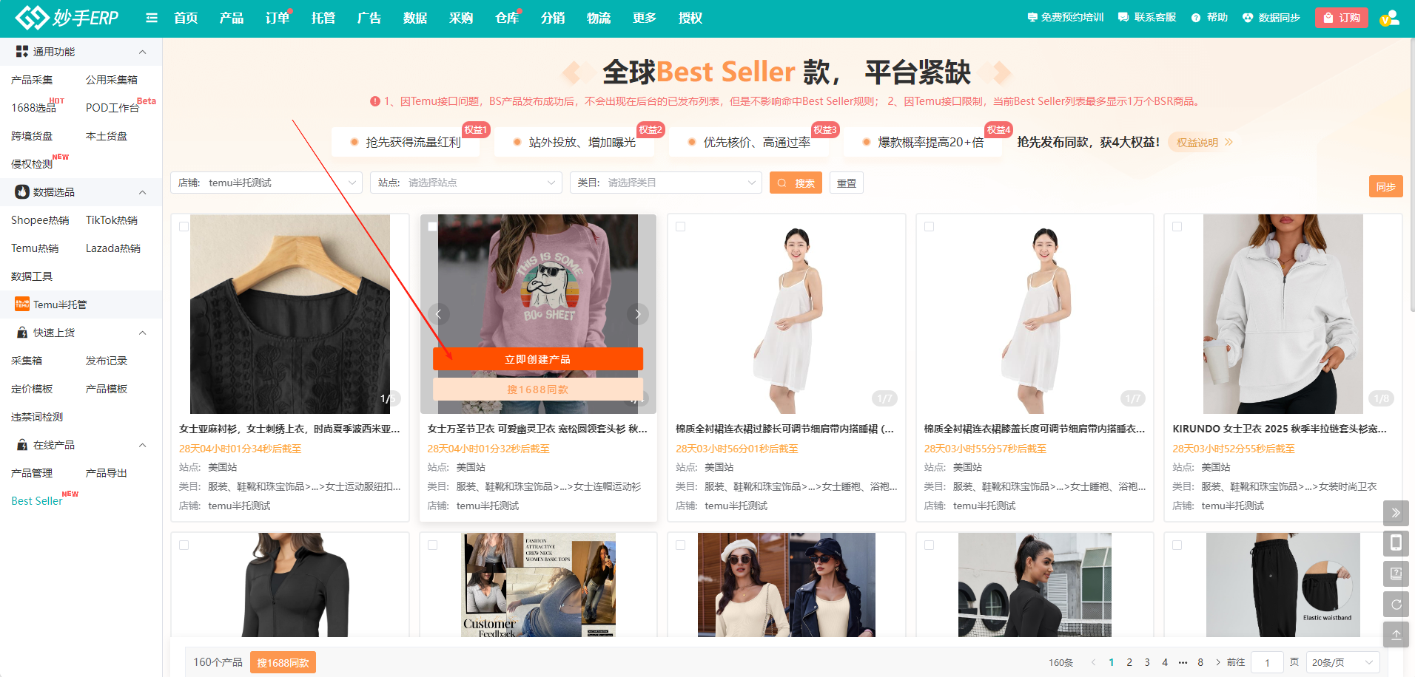Click the red 订购 button
Image resolution: width=1415 pixels, height=677 pixels.
click(x=1342, y=18)
